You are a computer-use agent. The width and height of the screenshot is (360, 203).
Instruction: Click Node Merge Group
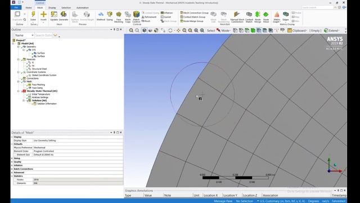[192, 21]
